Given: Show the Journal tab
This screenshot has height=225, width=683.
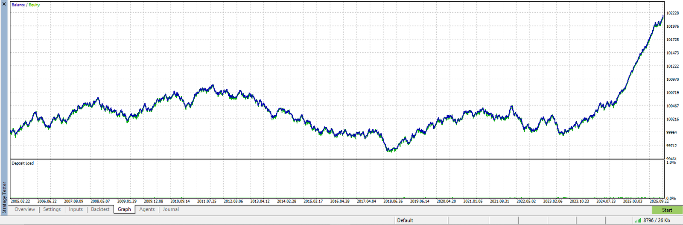Looking at the screenshot, I should (x=171, y=209).
